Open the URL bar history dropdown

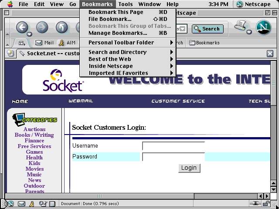click(x=182, y=29)
